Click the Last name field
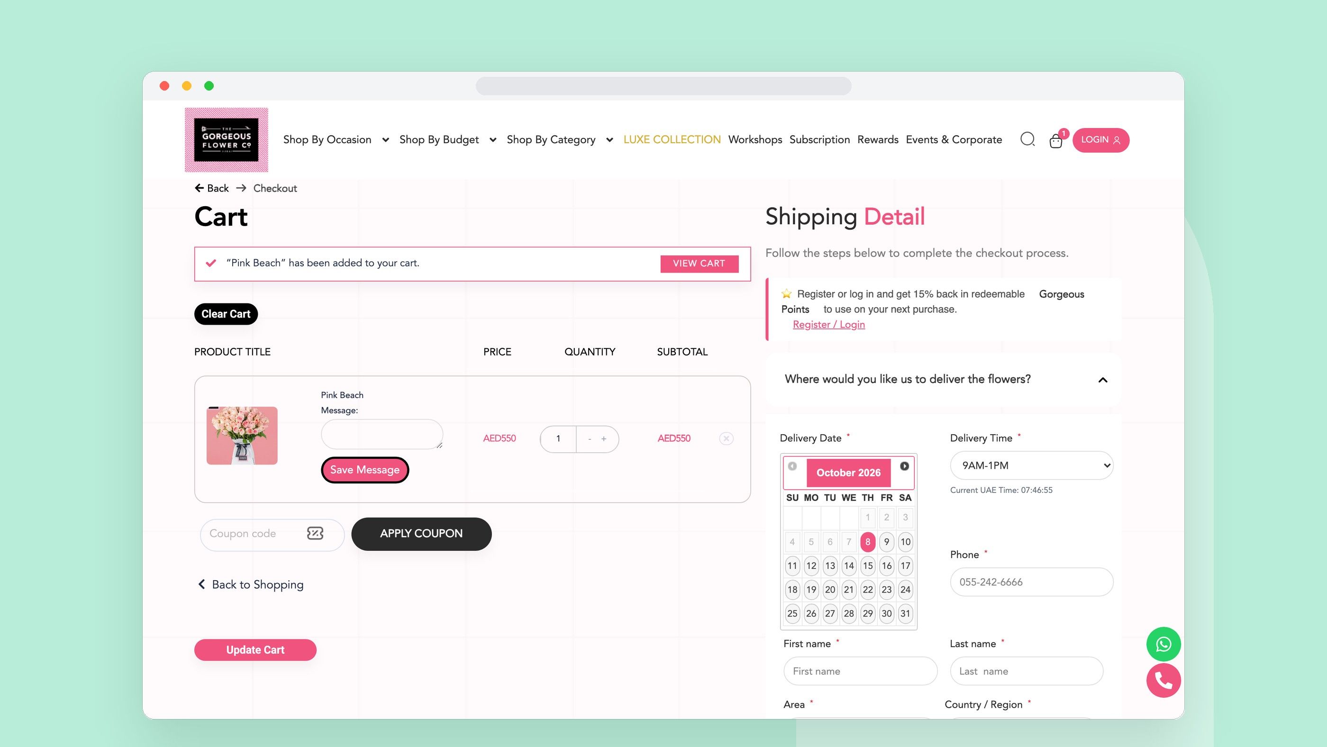 [x=1026, y=671]
